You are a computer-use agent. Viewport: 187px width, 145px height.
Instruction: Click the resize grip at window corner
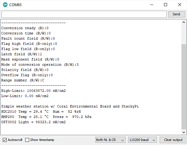[185, 143]
